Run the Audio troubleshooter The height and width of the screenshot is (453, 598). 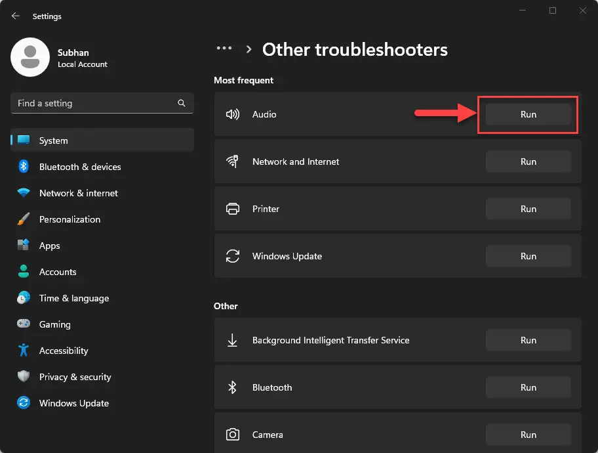(528, 114)
